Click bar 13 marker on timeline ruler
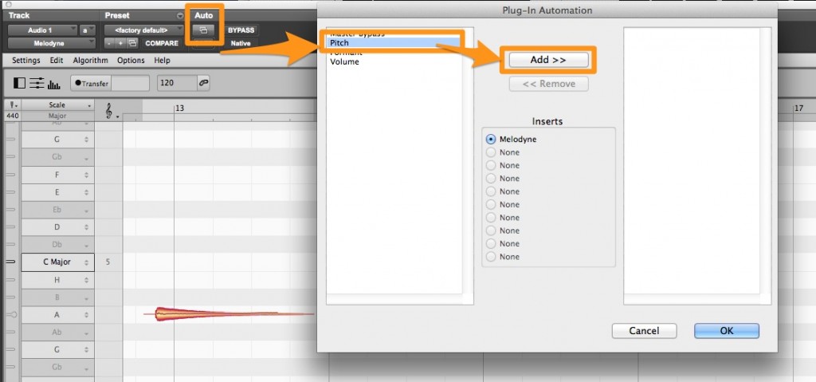 [179, 108]
